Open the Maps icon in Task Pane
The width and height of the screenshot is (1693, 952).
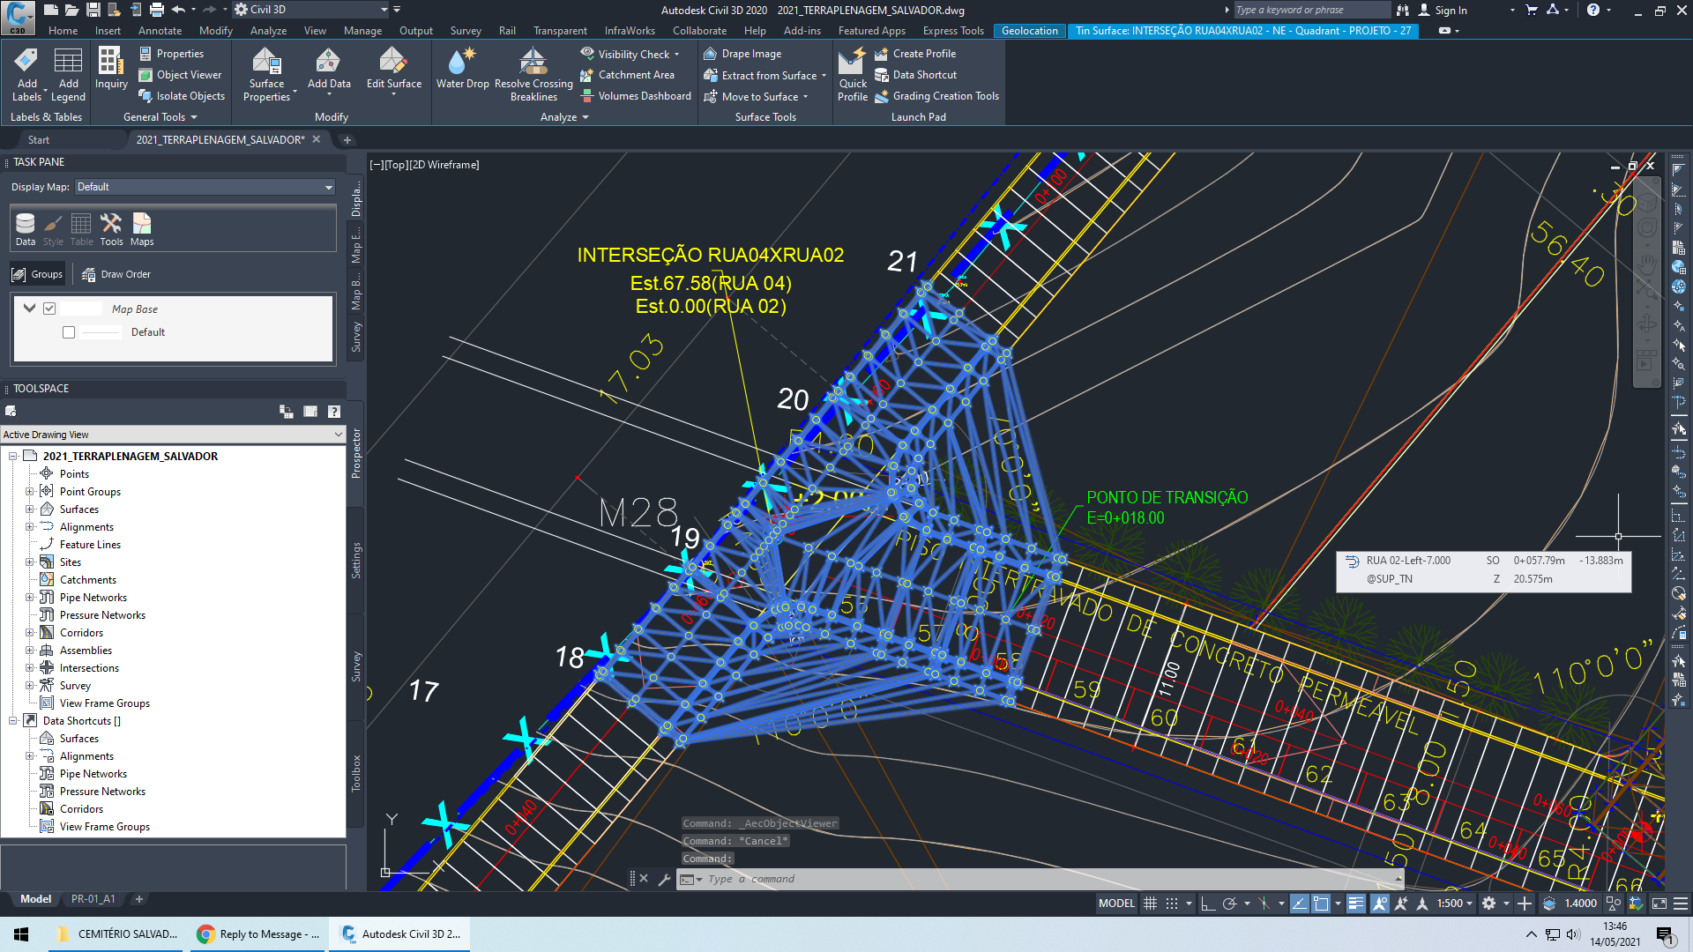tap(142, 230)
